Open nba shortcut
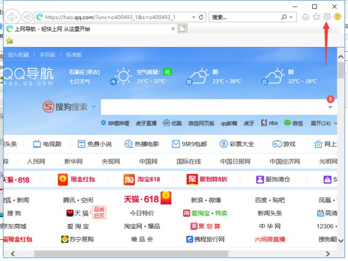Image resolution: width=348 pixels, height=261 pixels. click(269, 123)
